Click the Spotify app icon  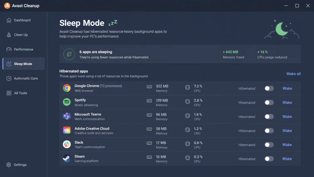(67, 102)
